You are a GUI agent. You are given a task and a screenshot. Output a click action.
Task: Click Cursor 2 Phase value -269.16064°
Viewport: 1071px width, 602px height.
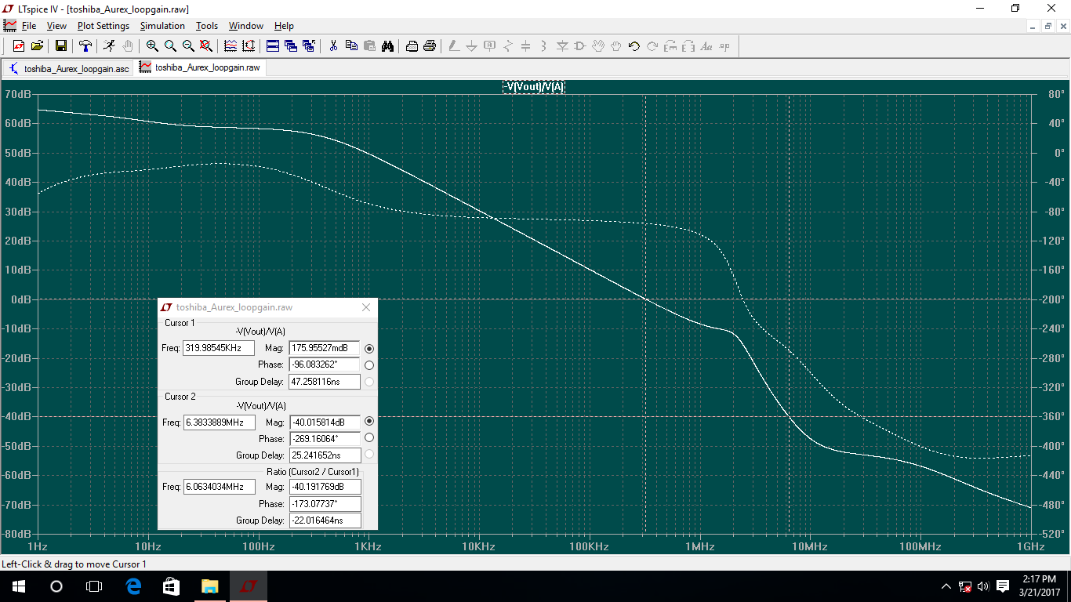pos(325,439)
